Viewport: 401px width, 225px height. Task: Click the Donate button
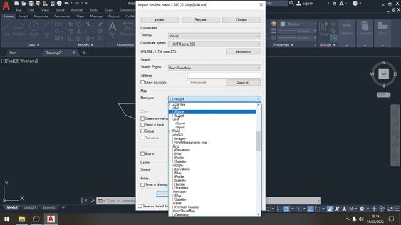click(x=241, y=20)
